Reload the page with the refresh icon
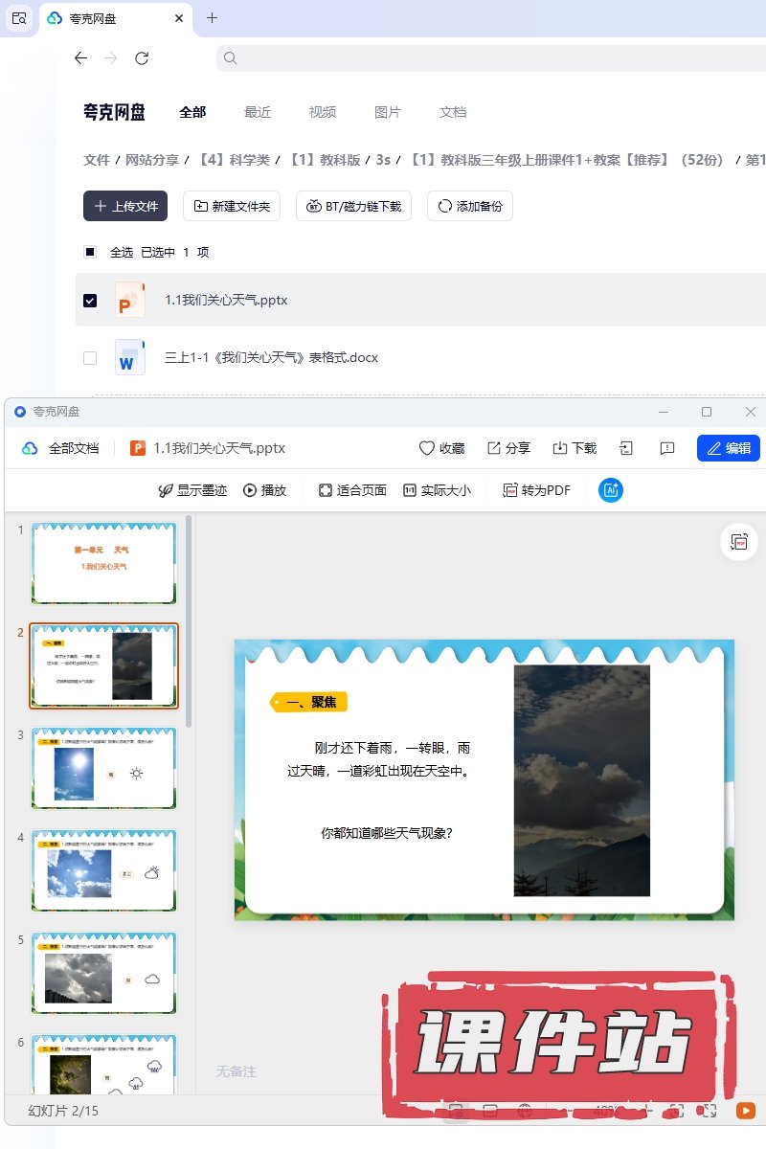766x1149 pixels. (x=142, y=58)
